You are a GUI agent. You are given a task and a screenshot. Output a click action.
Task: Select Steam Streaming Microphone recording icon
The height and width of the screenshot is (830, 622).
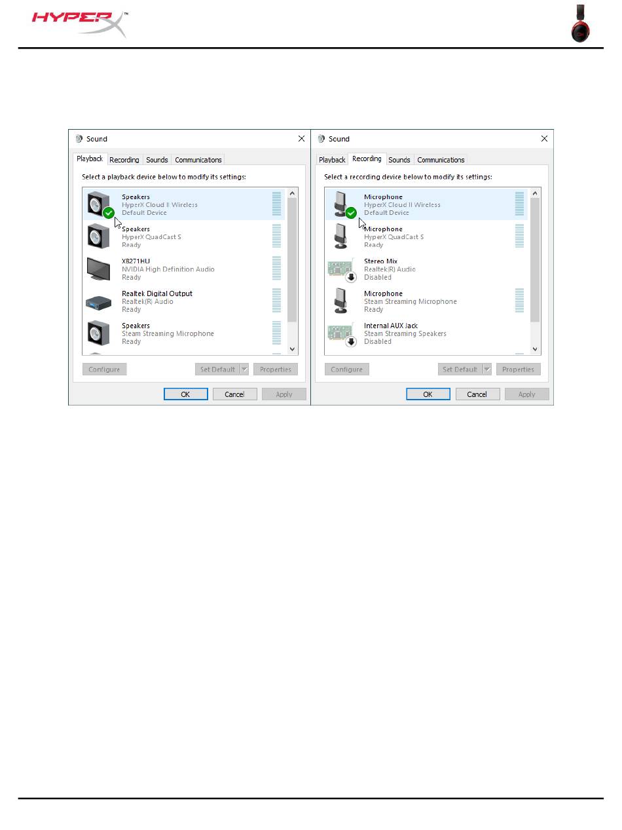pos(340,301)
